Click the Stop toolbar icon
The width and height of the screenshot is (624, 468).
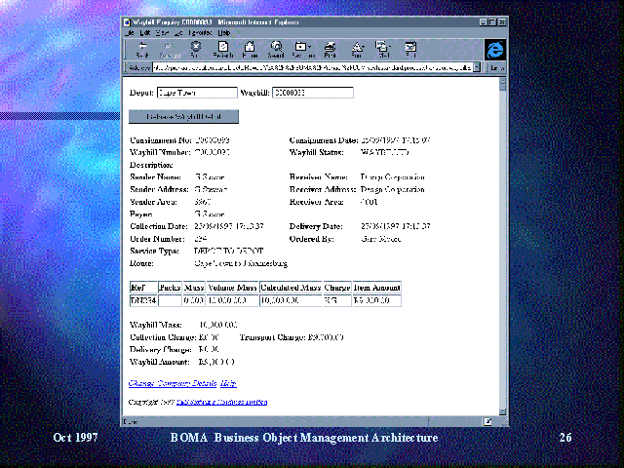coord(197,48)
